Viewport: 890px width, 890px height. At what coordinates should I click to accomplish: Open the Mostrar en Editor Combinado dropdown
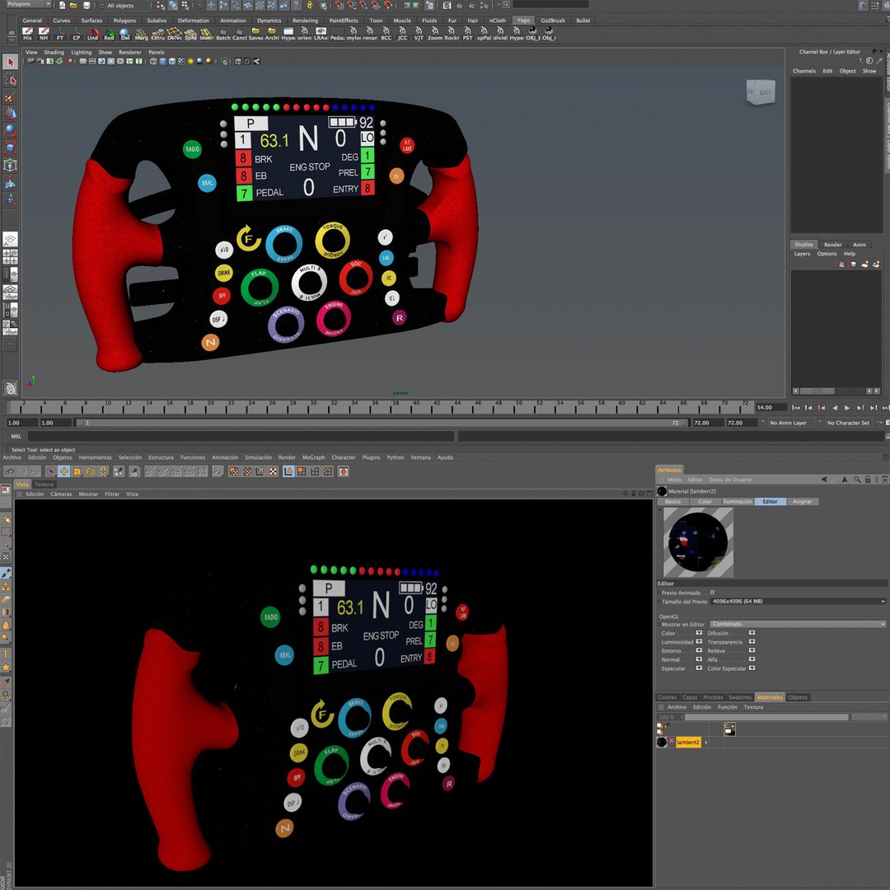coord(798,624)
